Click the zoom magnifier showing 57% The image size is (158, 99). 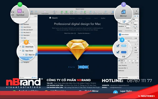pyautogui.click(x=55, y=12)
